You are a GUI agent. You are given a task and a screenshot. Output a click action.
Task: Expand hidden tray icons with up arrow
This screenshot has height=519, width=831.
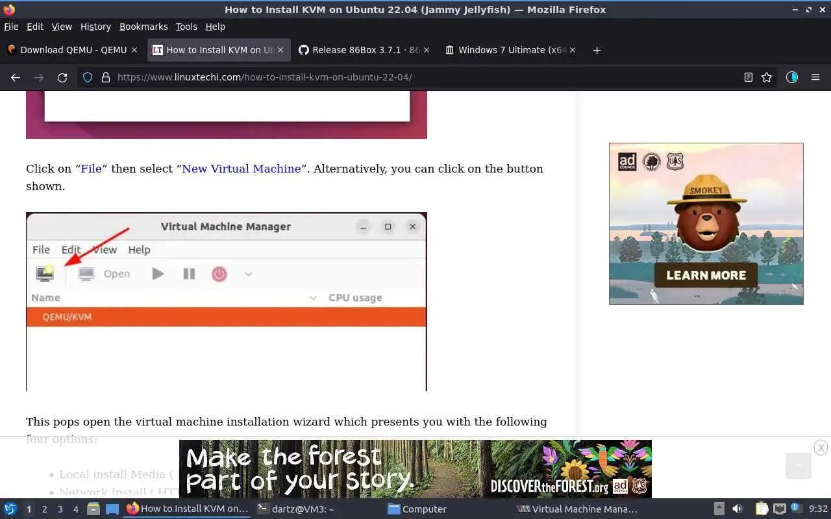tap(719, 509)
